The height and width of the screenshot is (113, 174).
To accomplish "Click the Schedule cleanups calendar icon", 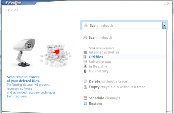I will click(x=85, y=98).
